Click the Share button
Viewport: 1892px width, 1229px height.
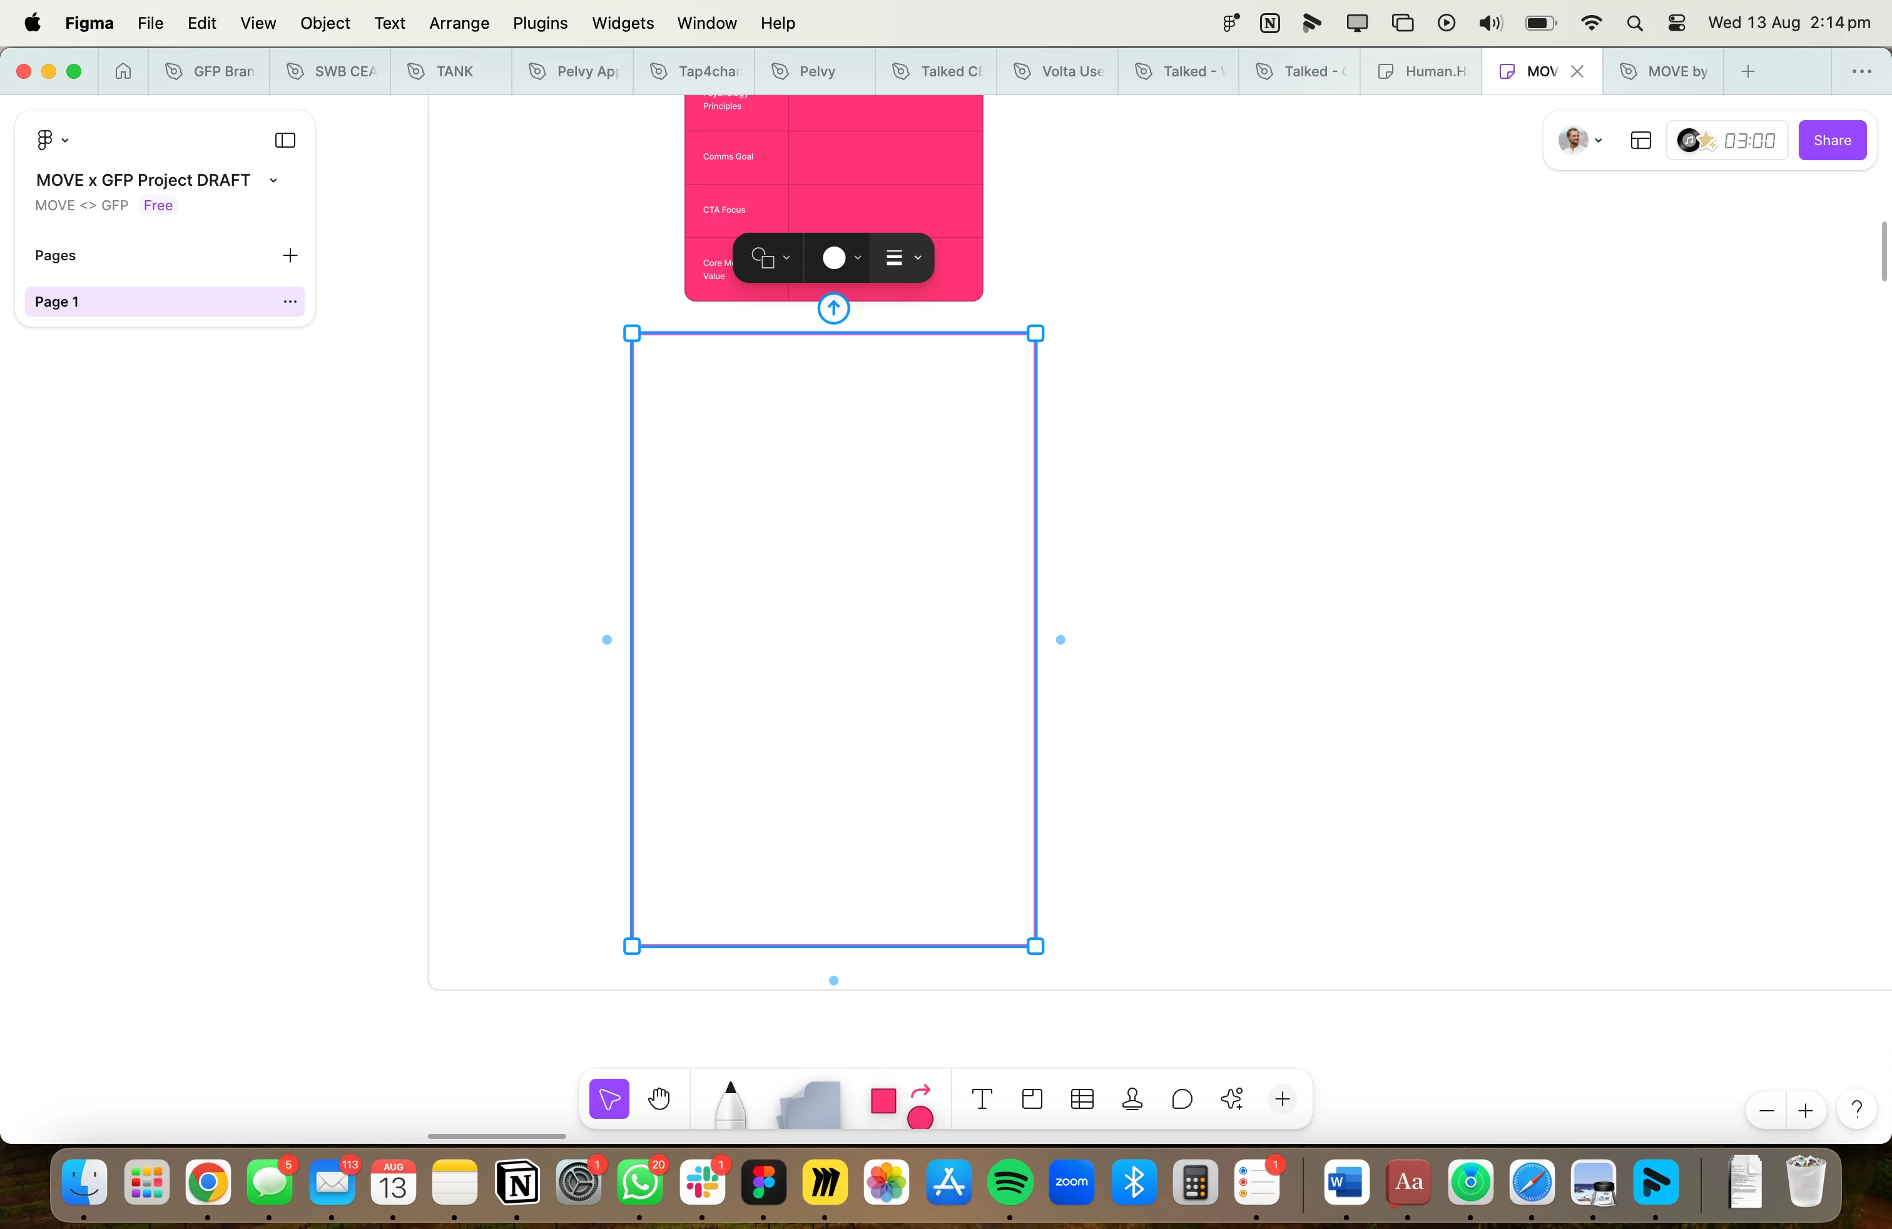pyautogui.click(x=1831, y=140)
